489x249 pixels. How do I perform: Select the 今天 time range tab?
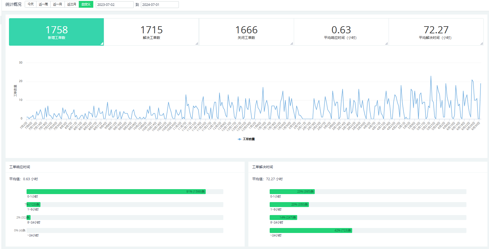[31, 4]
